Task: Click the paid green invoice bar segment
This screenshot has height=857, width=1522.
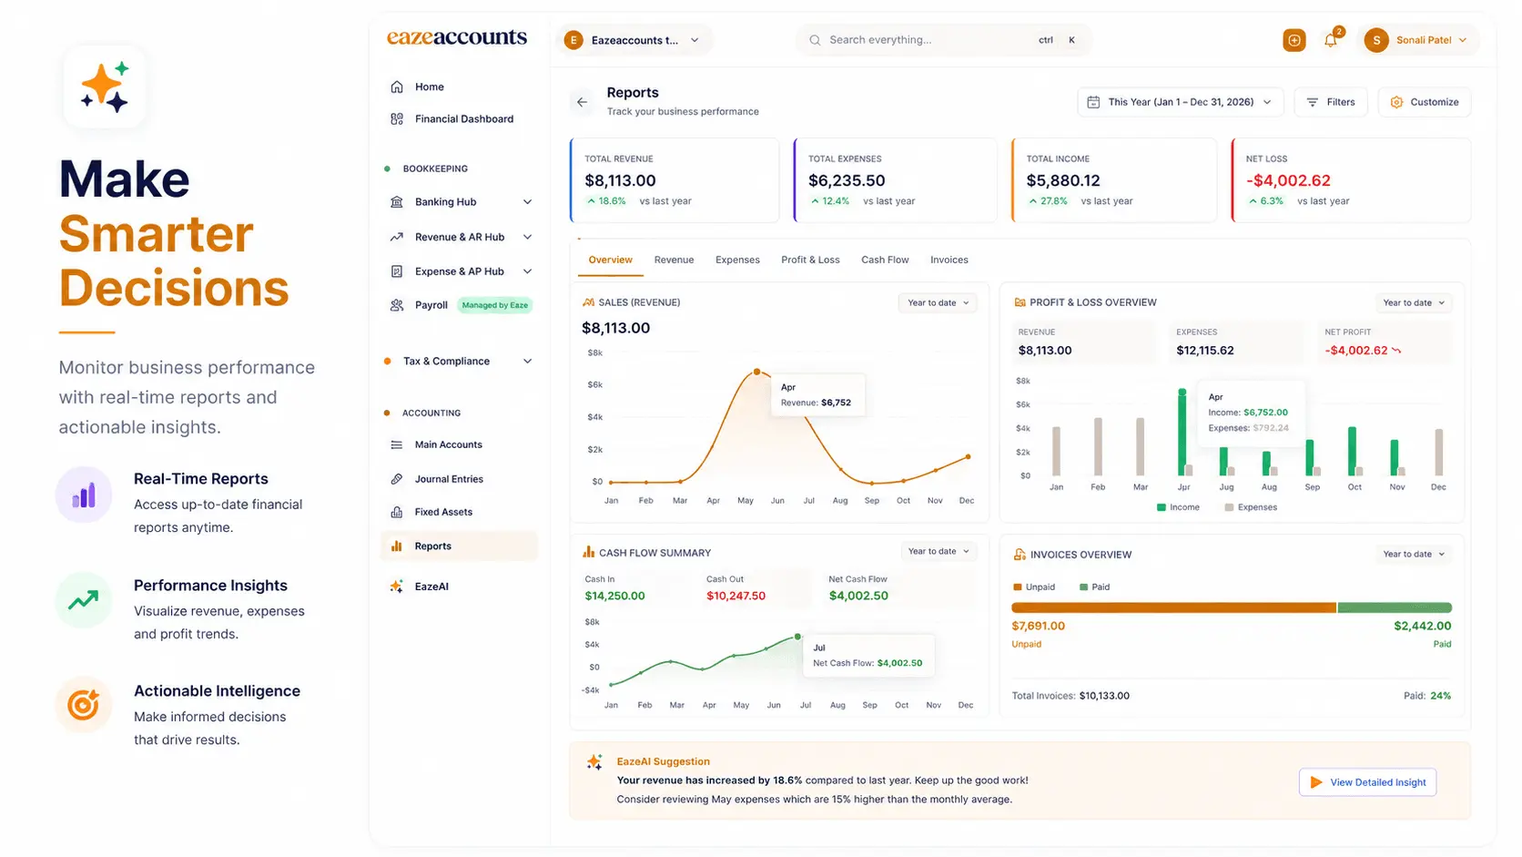Action: pos(1395,607)
